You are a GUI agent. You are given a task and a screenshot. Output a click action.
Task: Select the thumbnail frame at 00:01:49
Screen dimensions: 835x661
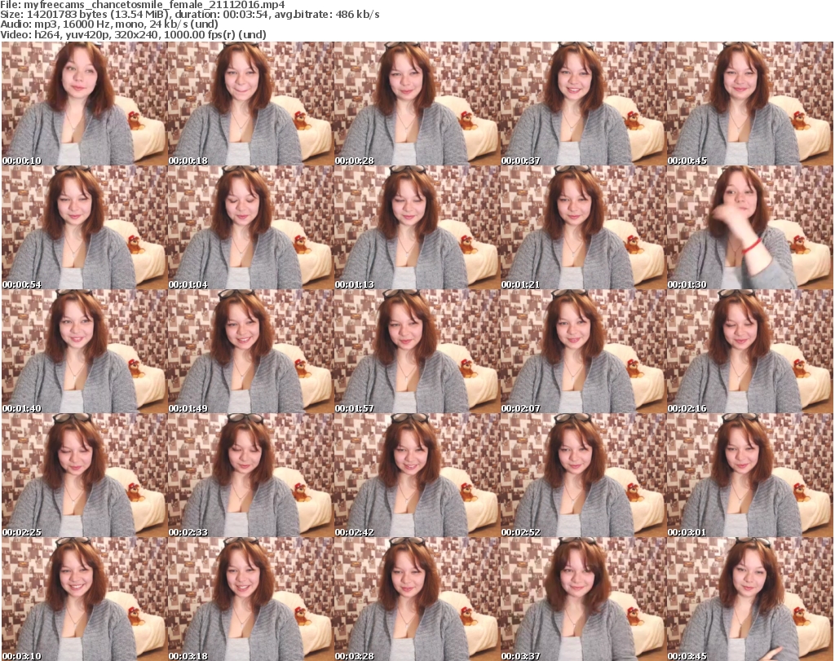pos(250,351)
